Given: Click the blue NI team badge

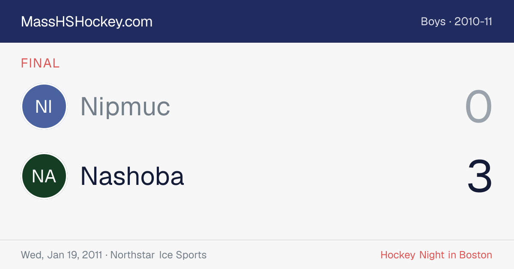Looking at the screenshot, I should coord(44,106).
